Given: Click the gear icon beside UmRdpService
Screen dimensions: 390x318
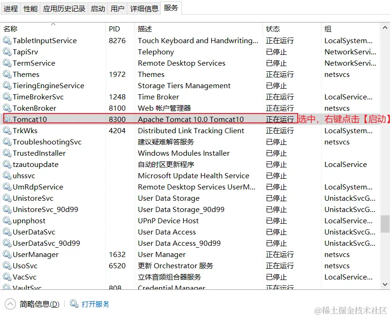Looking at the screenshot, I should coord(7,187).
